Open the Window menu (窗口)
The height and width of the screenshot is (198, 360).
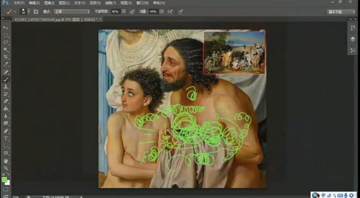(x=143, y=3)
